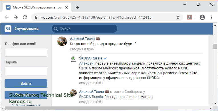The height and width of the screenshot is (111, 218).
Task: Click the scroll left arrow of horizontal scrollbar
Action: (2, 108)
